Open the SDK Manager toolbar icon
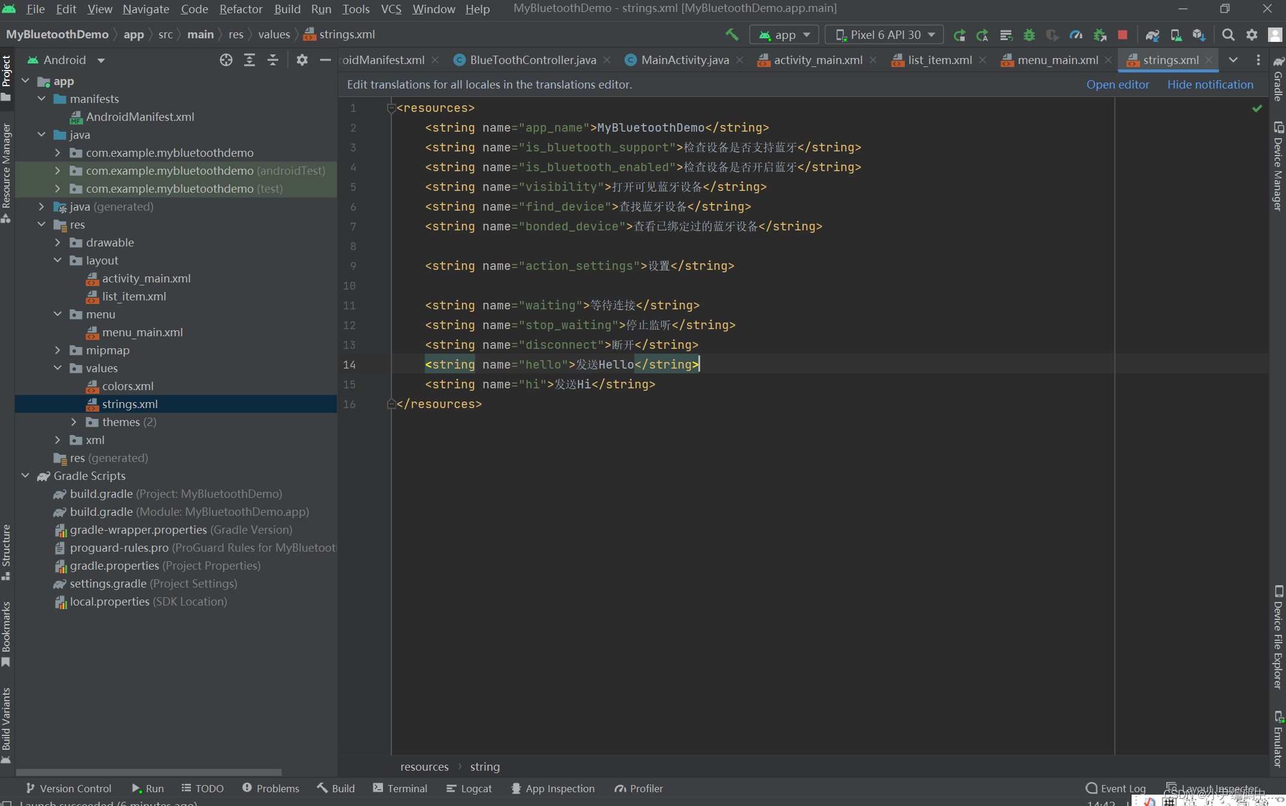This screenshot has width=1286, height=806. 1199,35
